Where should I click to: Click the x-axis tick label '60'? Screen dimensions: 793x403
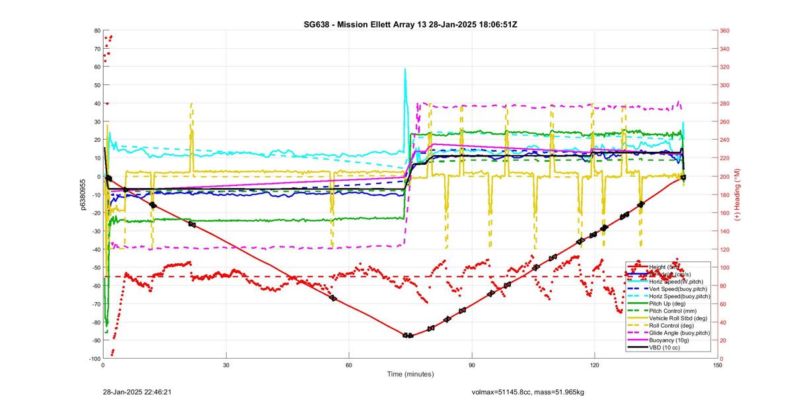tap(348, 365)
